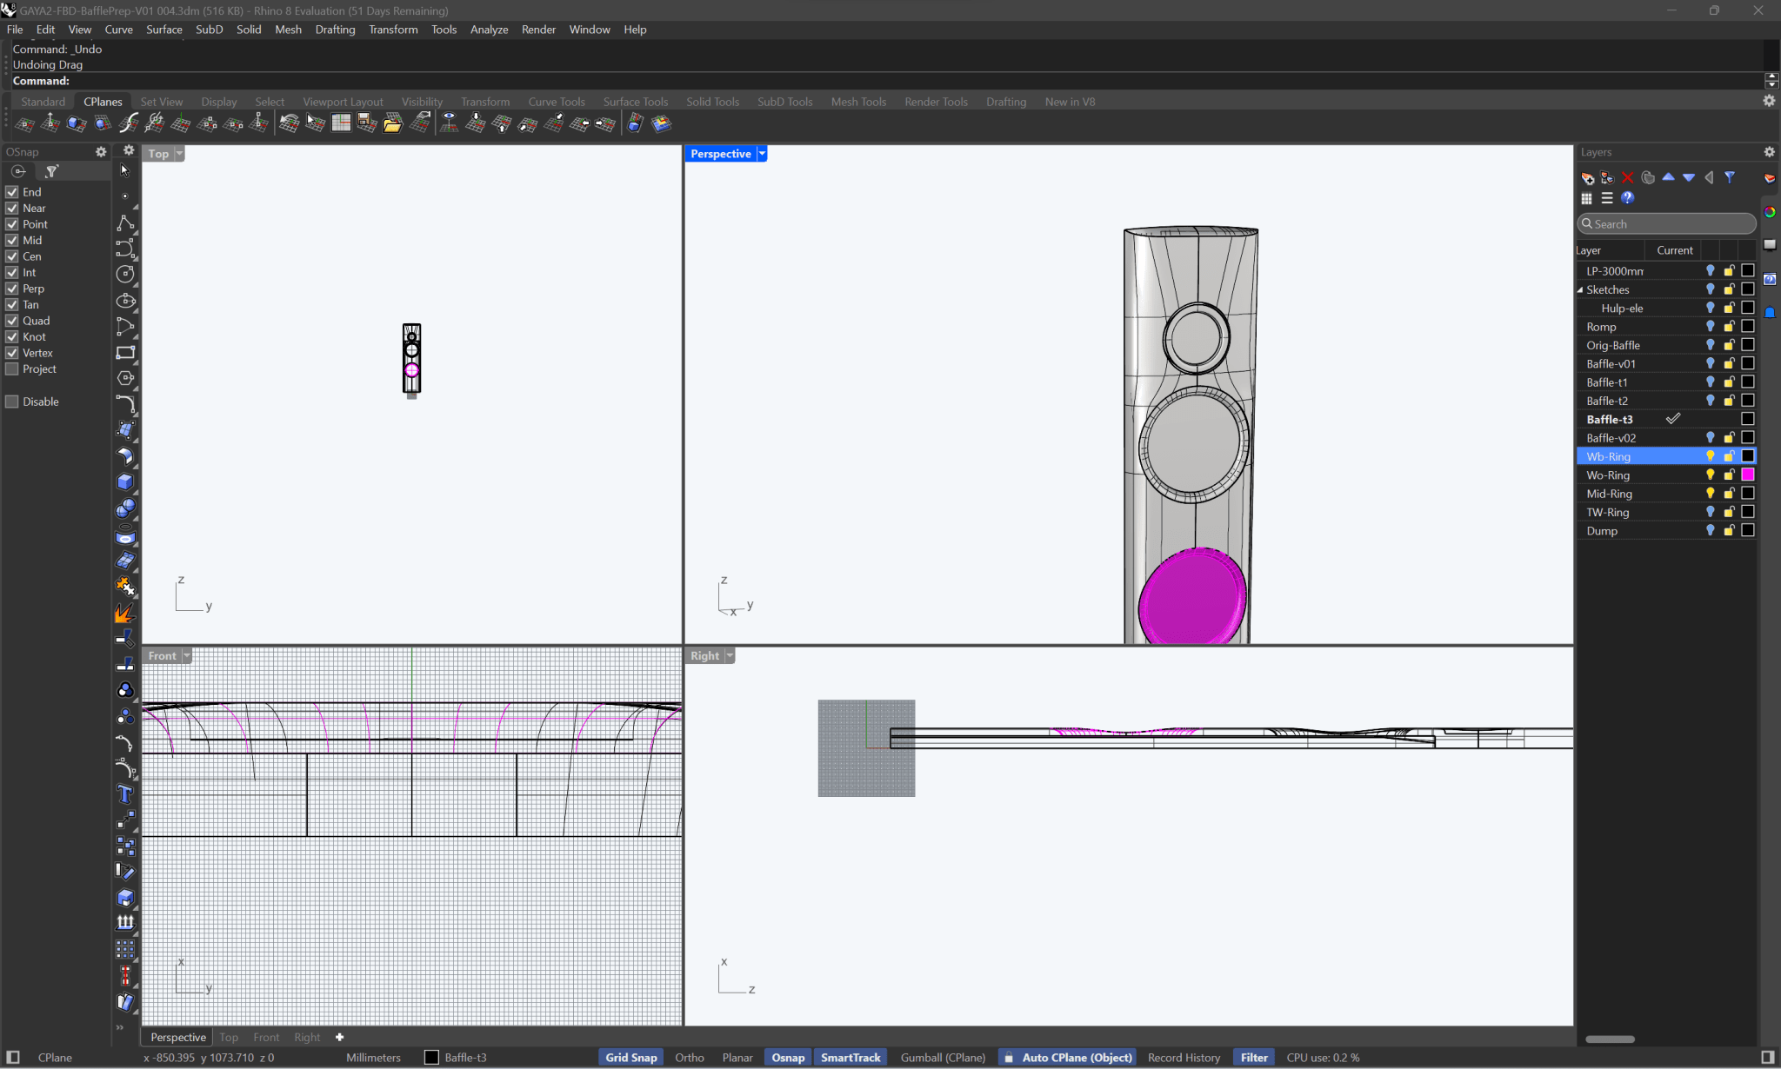The height and width of the screenshot is (1069, 1781).
Task: Click the Set CPlane to Curve icon
Action: (129, 123)
